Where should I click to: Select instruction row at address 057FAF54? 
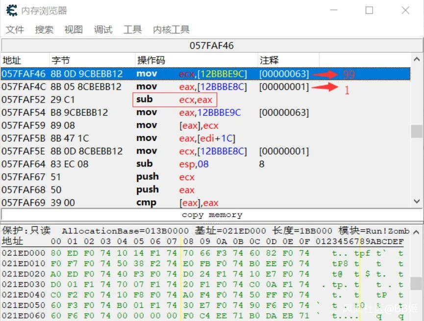pos(205,112)
